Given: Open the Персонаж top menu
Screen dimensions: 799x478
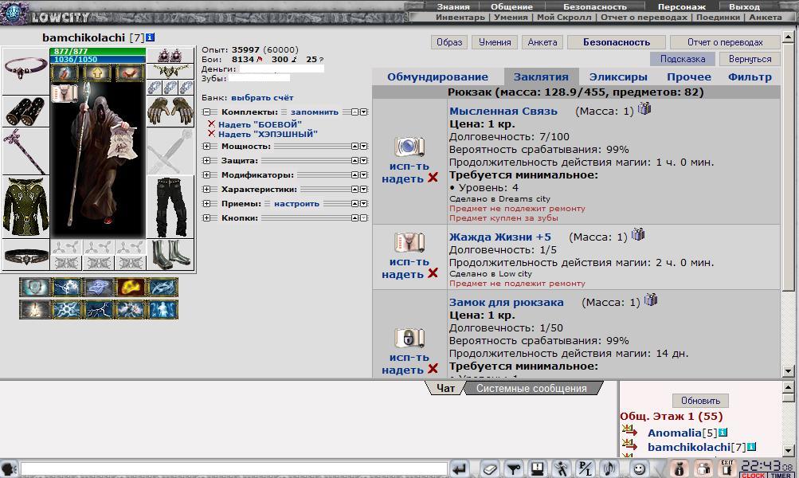Looking at the screenshot, I should click(682, 6).
